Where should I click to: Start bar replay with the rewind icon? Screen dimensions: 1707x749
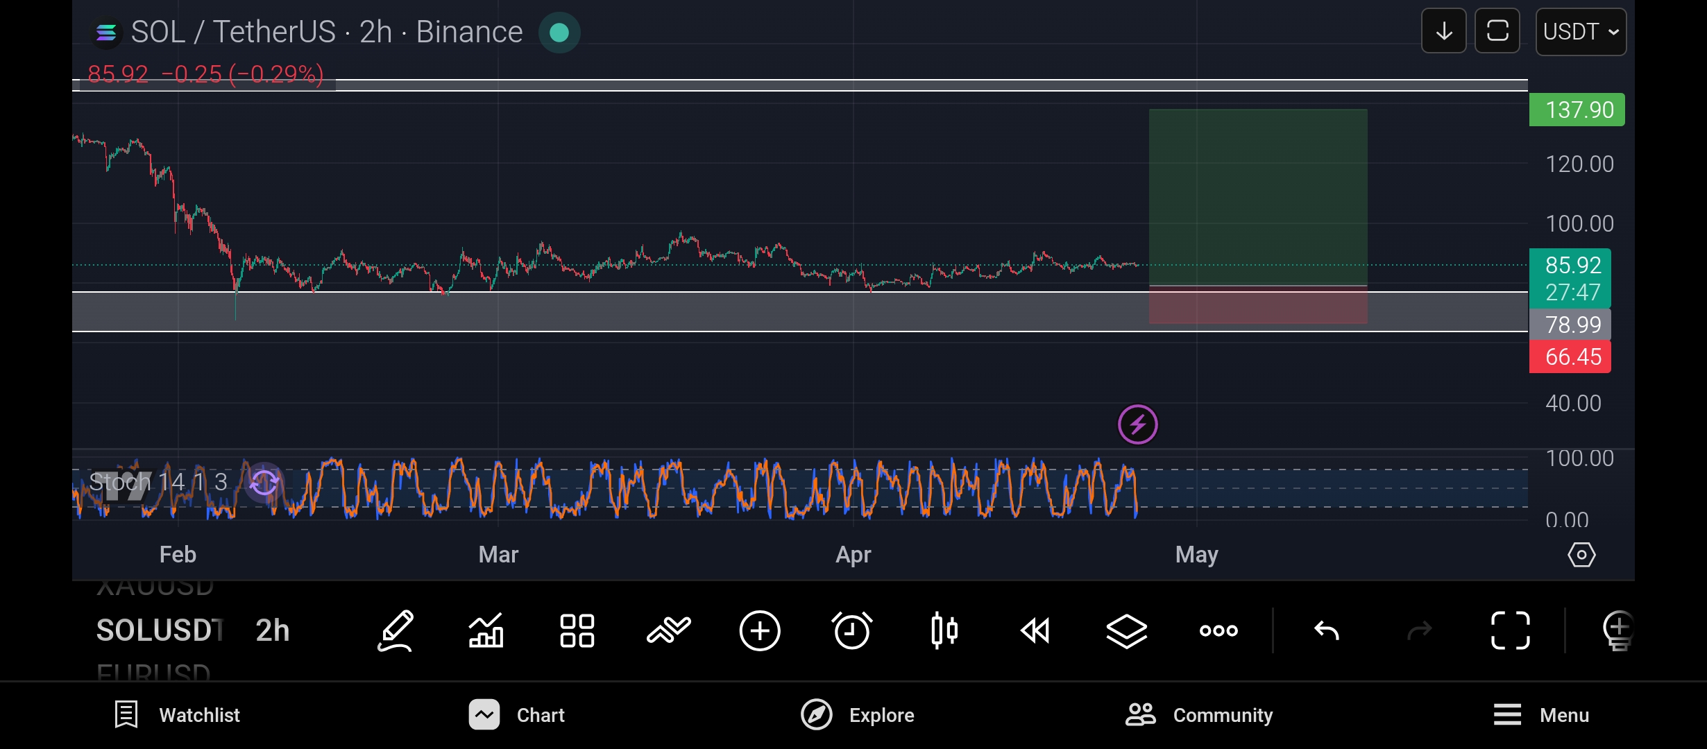click(x=1035, y=630)
